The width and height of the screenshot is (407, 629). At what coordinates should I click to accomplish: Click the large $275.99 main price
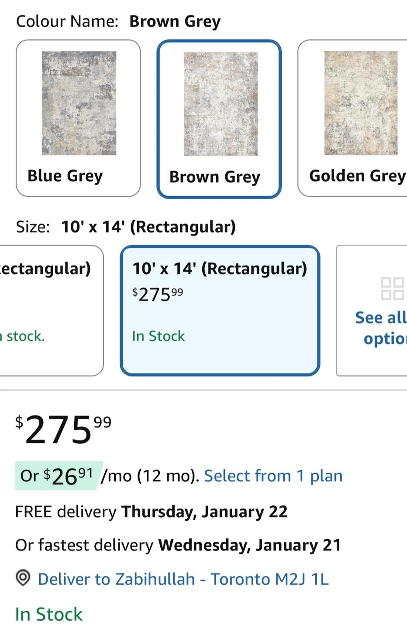[x=63, y=429]
